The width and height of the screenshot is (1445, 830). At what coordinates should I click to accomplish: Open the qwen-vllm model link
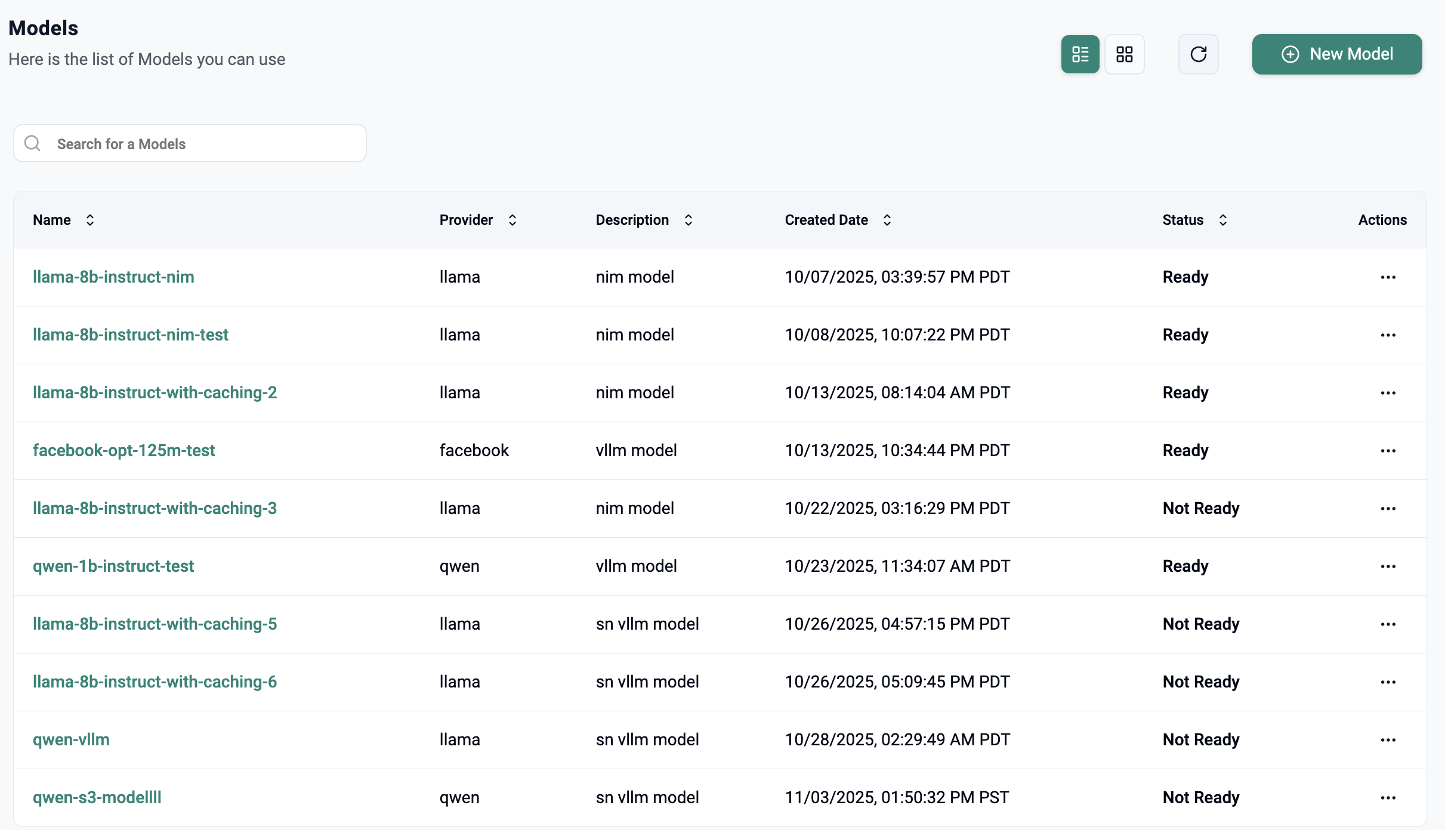(x=71, y=739)
